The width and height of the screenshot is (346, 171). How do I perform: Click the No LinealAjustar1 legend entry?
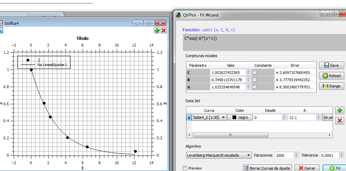click(x=52, y=65)
